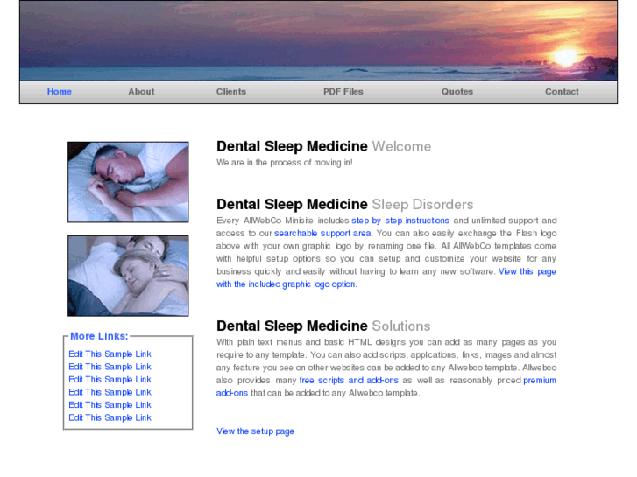Viewport: 637px width, 477px height.
Task: Click photo of couple sleeping together
Action: click(x=128, y=276)
